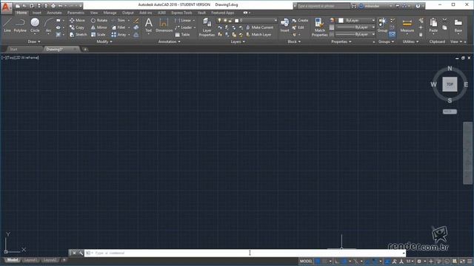Open the AutoCAD application menu logo
The width and height of the screenshot is (474, 266).
6,7
